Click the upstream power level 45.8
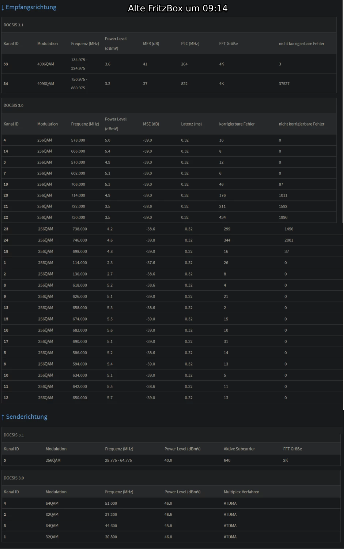The image size is (347, 553). (168, 526)
